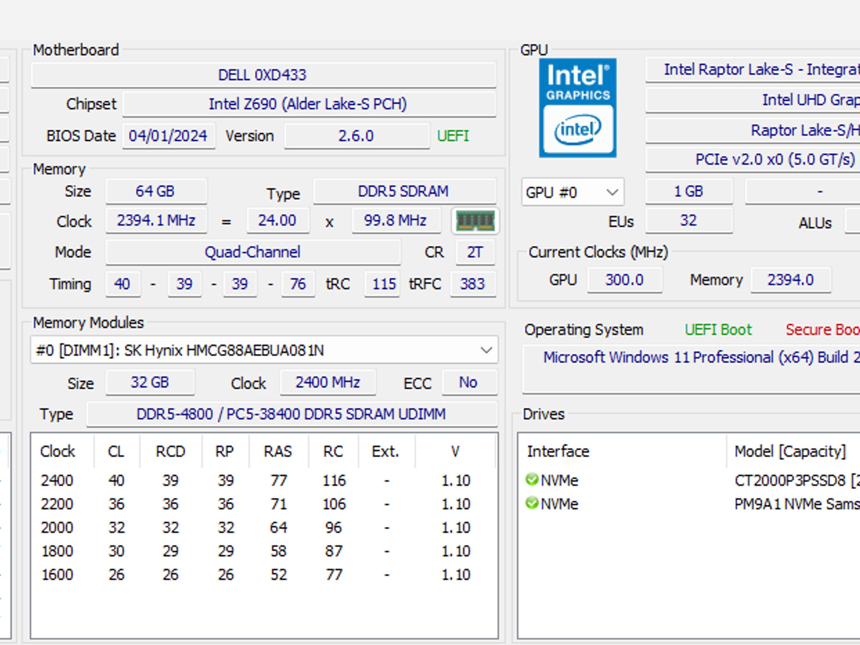Click the DDR5-4800 memory type field
Viewport: 860px width, 645px height.
coord(291,414)
